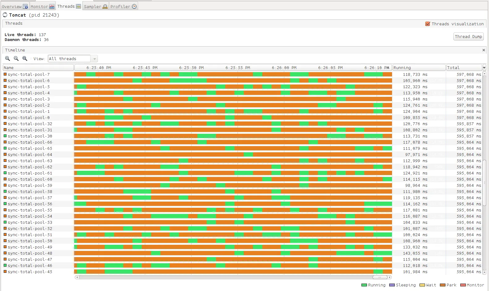Click the state icon of sync-total-pool-48
489x291 pixels.
[5, 253]
